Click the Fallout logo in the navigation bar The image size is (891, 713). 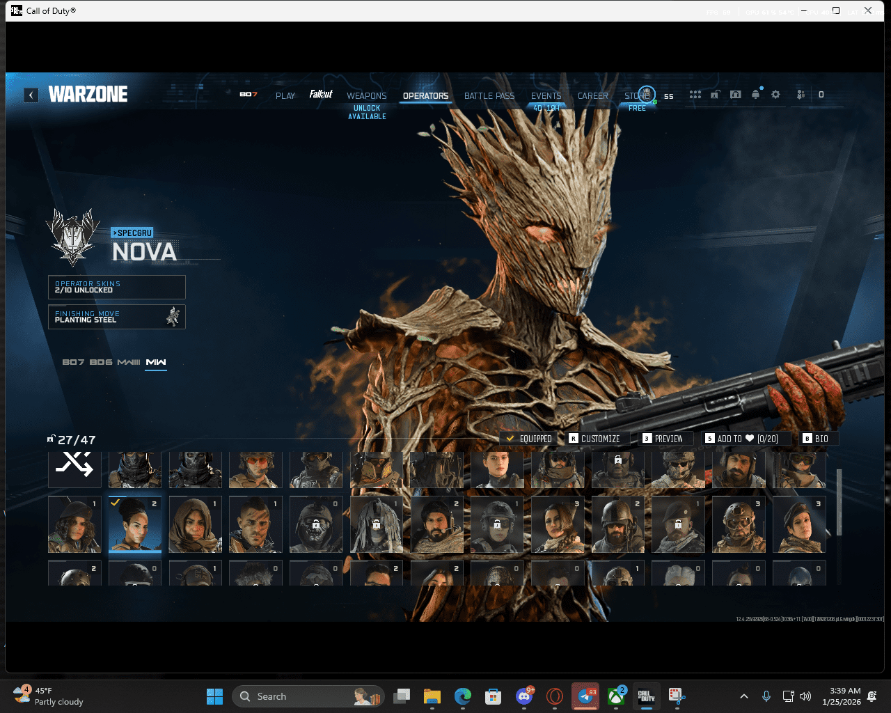321,95
